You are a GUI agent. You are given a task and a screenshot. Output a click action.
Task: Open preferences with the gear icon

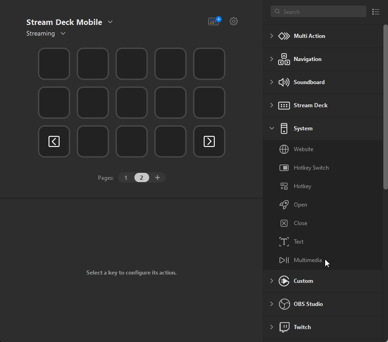point(234,21)
